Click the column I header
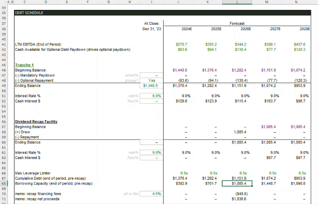The height and width of the screenshot is (204, 318). point(152,2)
